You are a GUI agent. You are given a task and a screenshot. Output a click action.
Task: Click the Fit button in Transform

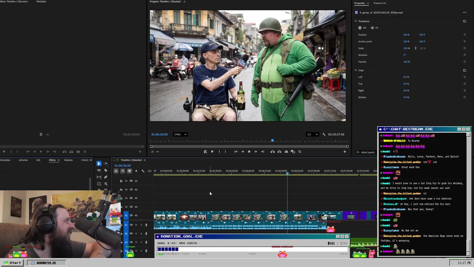pos(375,28)
